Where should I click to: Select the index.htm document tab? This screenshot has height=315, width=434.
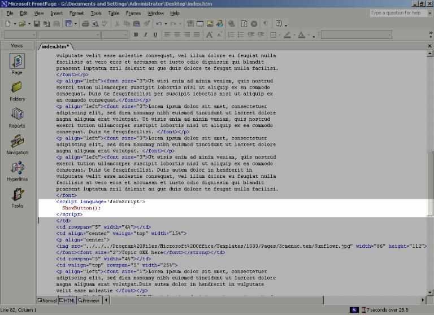tap(55, 46)
